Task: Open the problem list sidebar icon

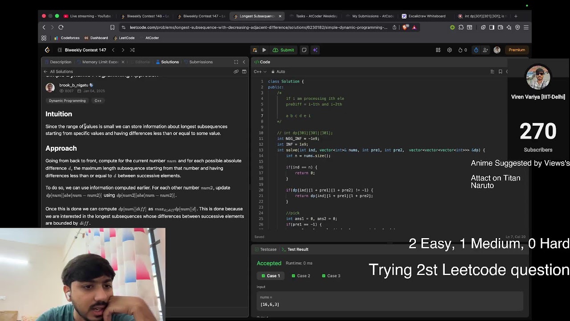Action: tap(60, 50)
